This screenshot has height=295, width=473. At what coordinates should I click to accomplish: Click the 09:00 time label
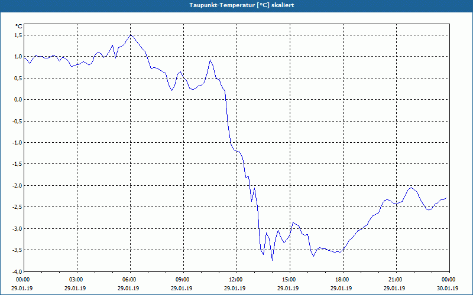click(182, 280)
